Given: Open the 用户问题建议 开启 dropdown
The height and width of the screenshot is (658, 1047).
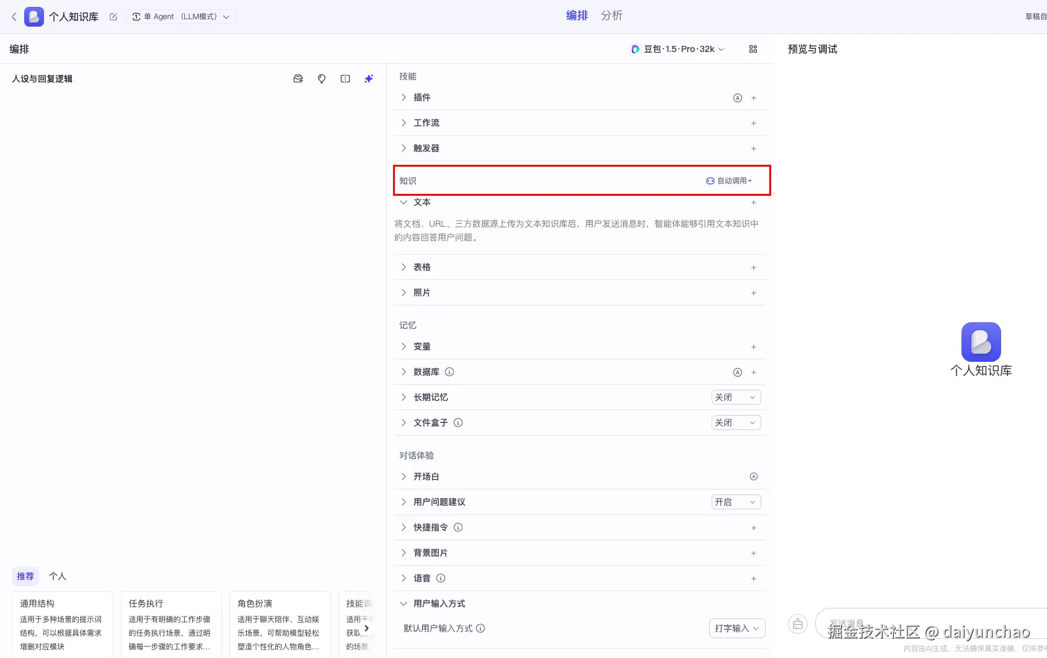Looking at the screenshot, I should (x=736, y=502).
